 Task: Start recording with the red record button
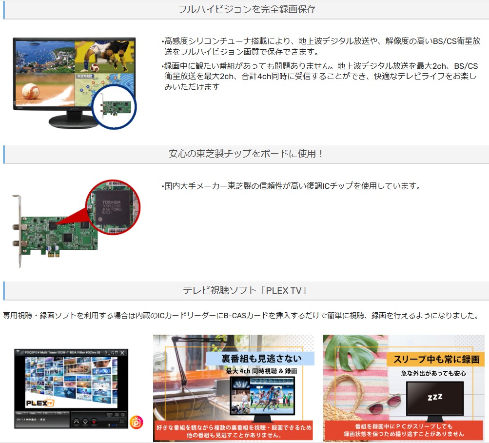(94, 422)
